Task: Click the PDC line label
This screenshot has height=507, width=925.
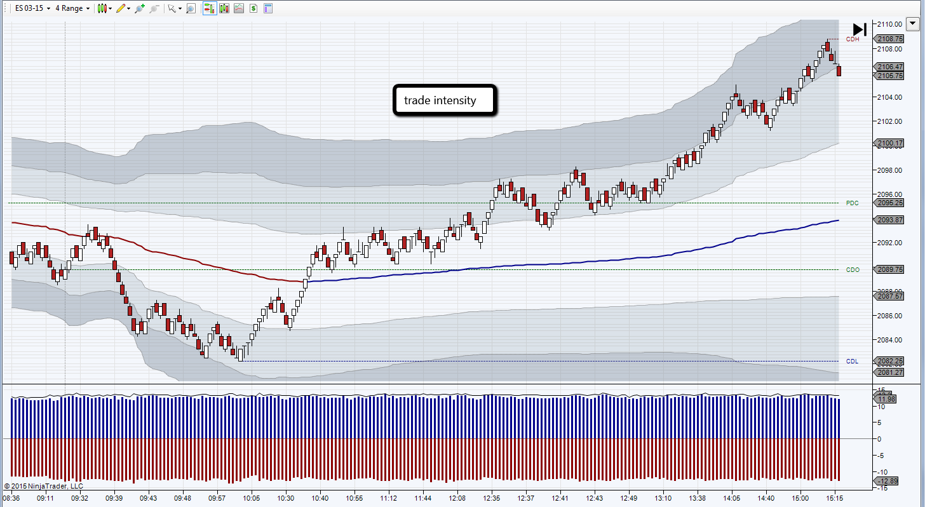Action: (x=853, y=203)
